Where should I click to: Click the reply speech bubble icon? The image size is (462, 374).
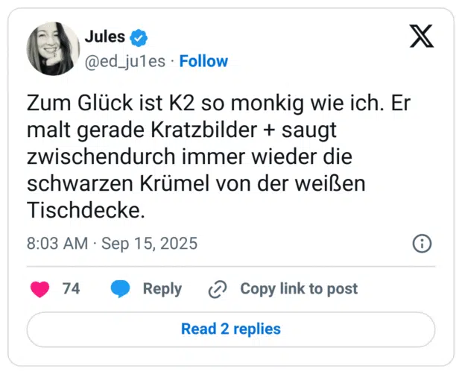120,289
